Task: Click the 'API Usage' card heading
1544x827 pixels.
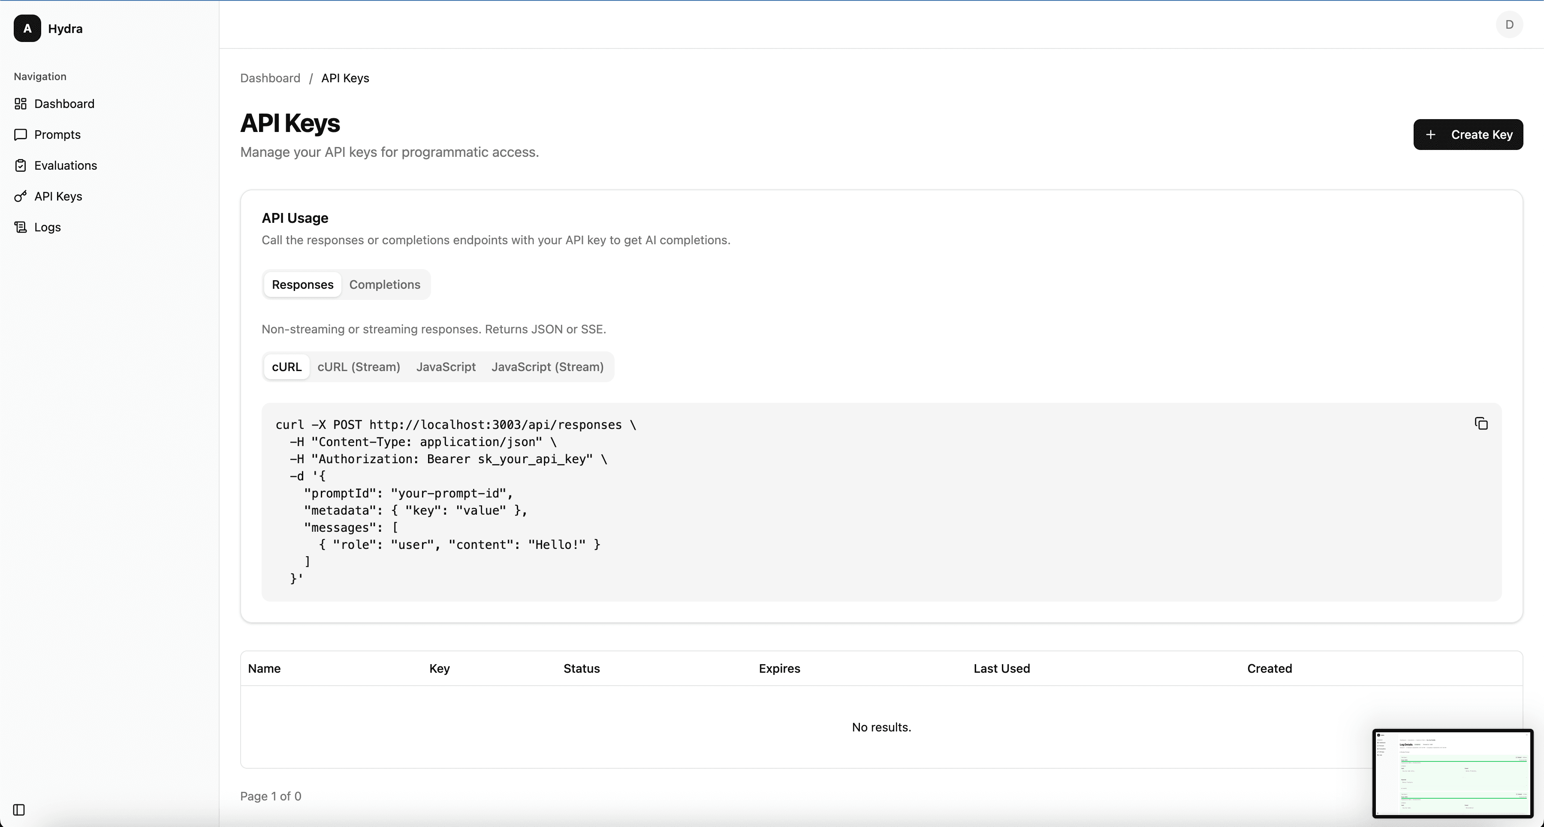Action: point(295,218)
